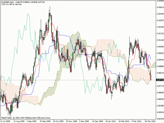Screen dimensions: 164x123
Task: Click the 3 Sep 2009 date label
Action: point(31,121)
